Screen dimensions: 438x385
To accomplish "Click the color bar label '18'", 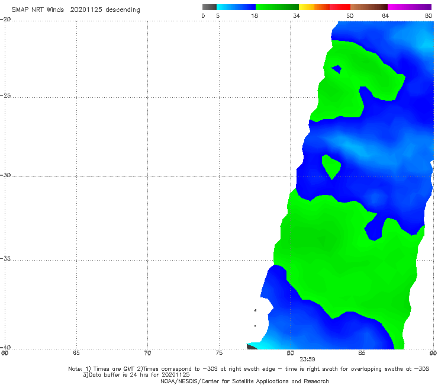I will point(255,16).
